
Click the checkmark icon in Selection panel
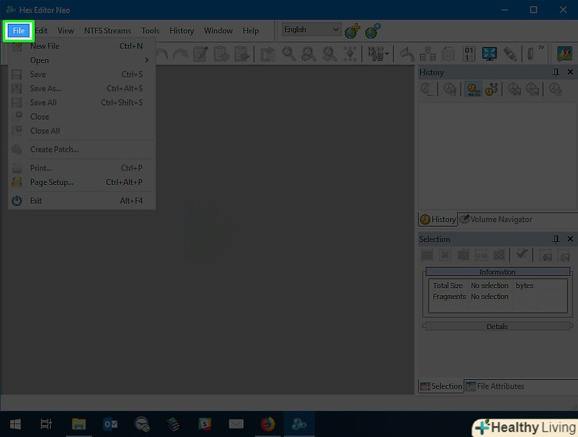click(x=522, y=254)
